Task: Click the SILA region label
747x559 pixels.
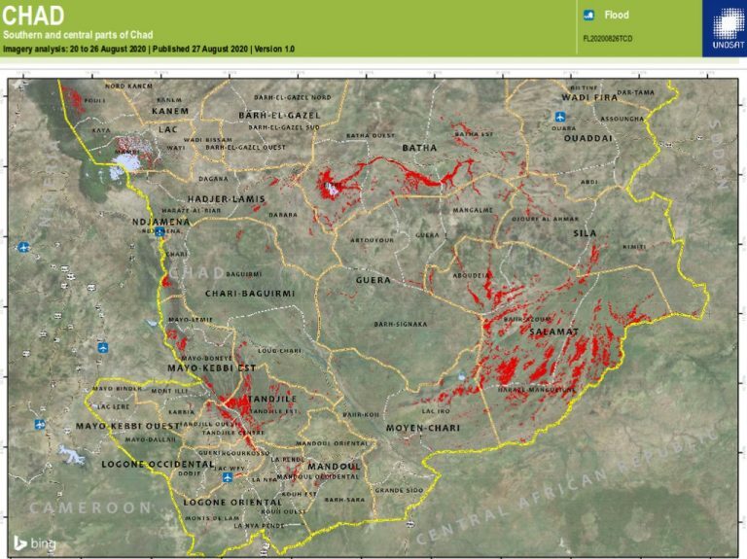Action: click(585, 233)
